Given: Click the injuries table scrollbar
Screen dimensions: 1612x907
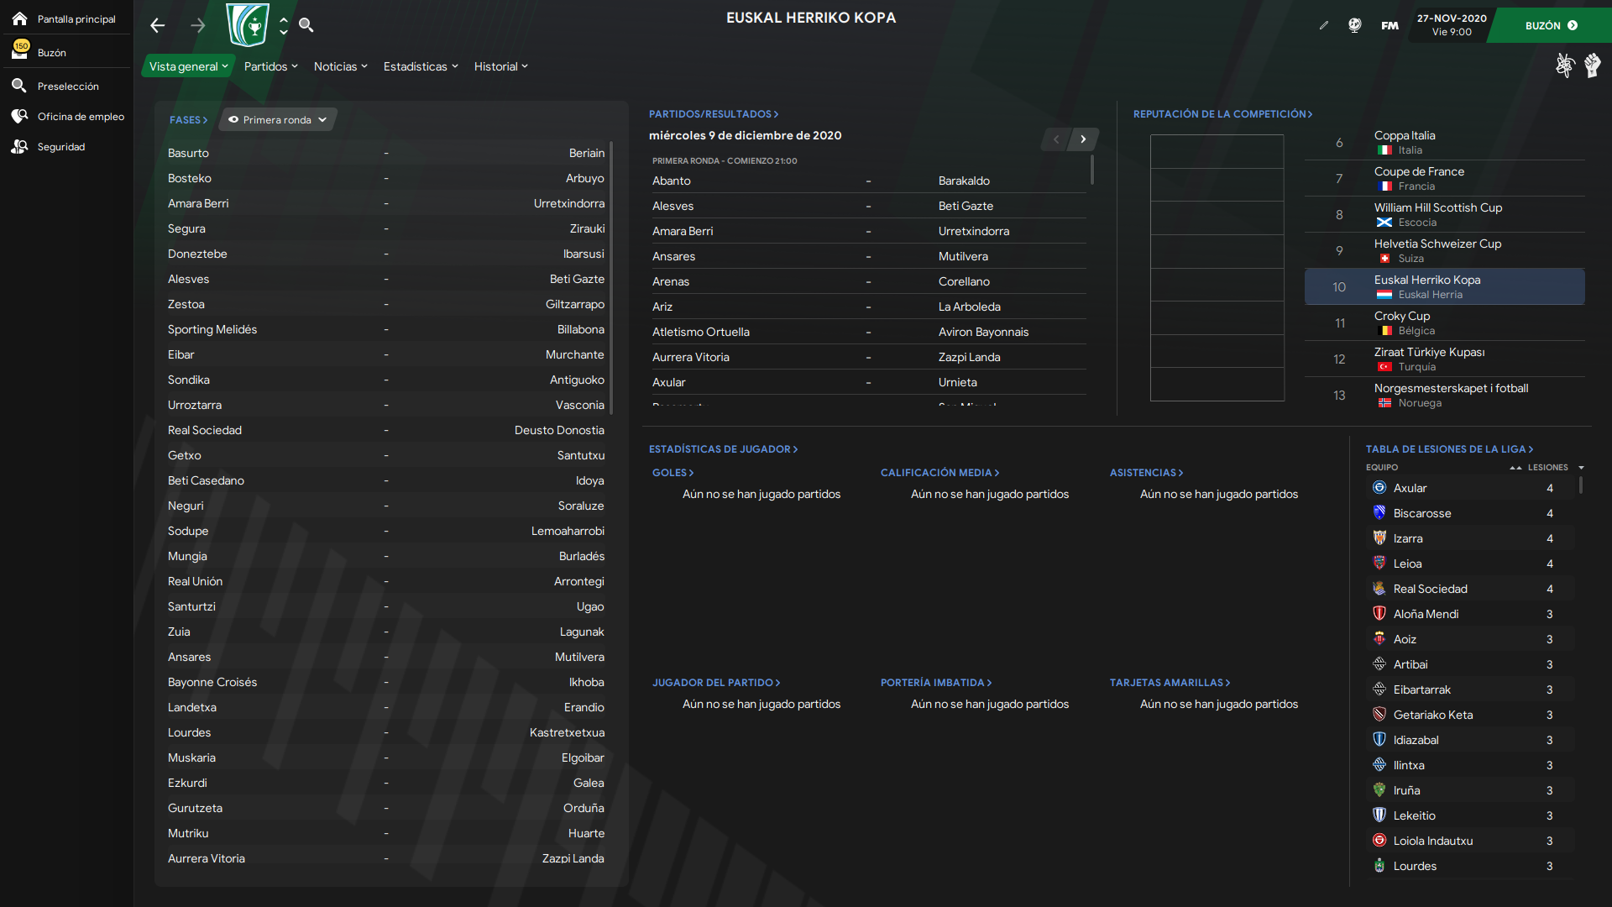Looking at the screenshot, I should (x=1581, y=485).
